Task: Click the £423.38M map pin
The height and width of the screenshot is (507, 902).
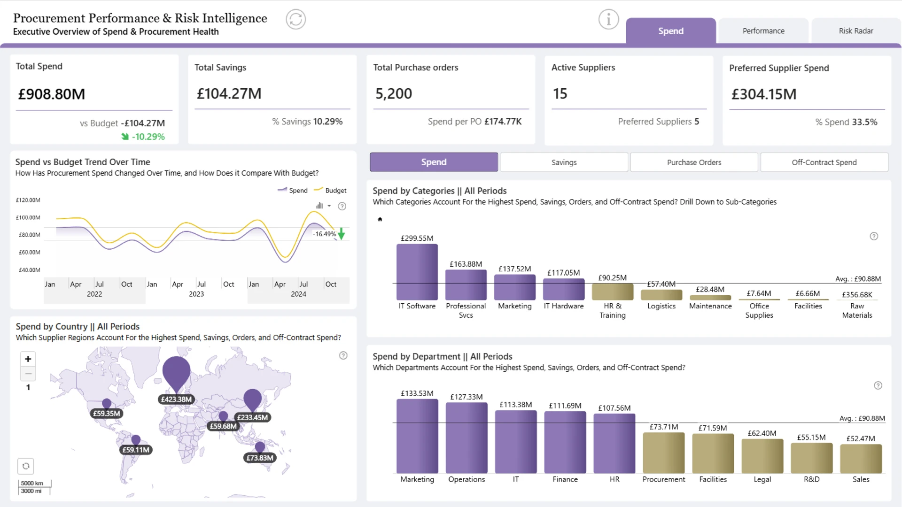Action: [176, 374]
